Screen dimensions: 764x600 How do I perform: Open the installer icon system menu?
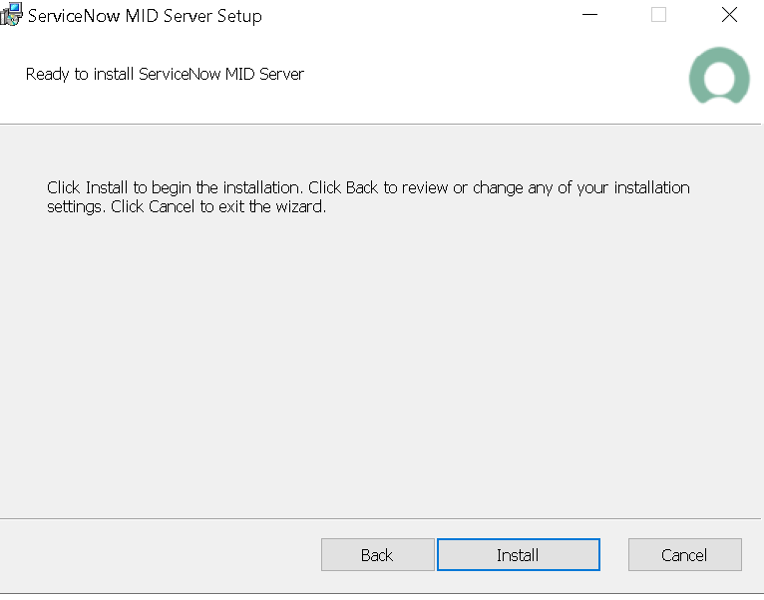pyautogui.click(x=12, y=15)
